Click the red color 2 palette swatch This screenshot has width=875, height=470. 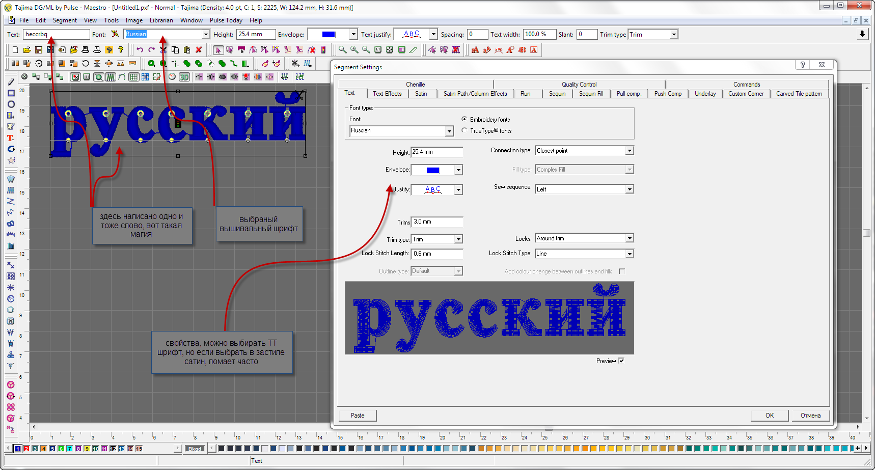coord(26,449)
